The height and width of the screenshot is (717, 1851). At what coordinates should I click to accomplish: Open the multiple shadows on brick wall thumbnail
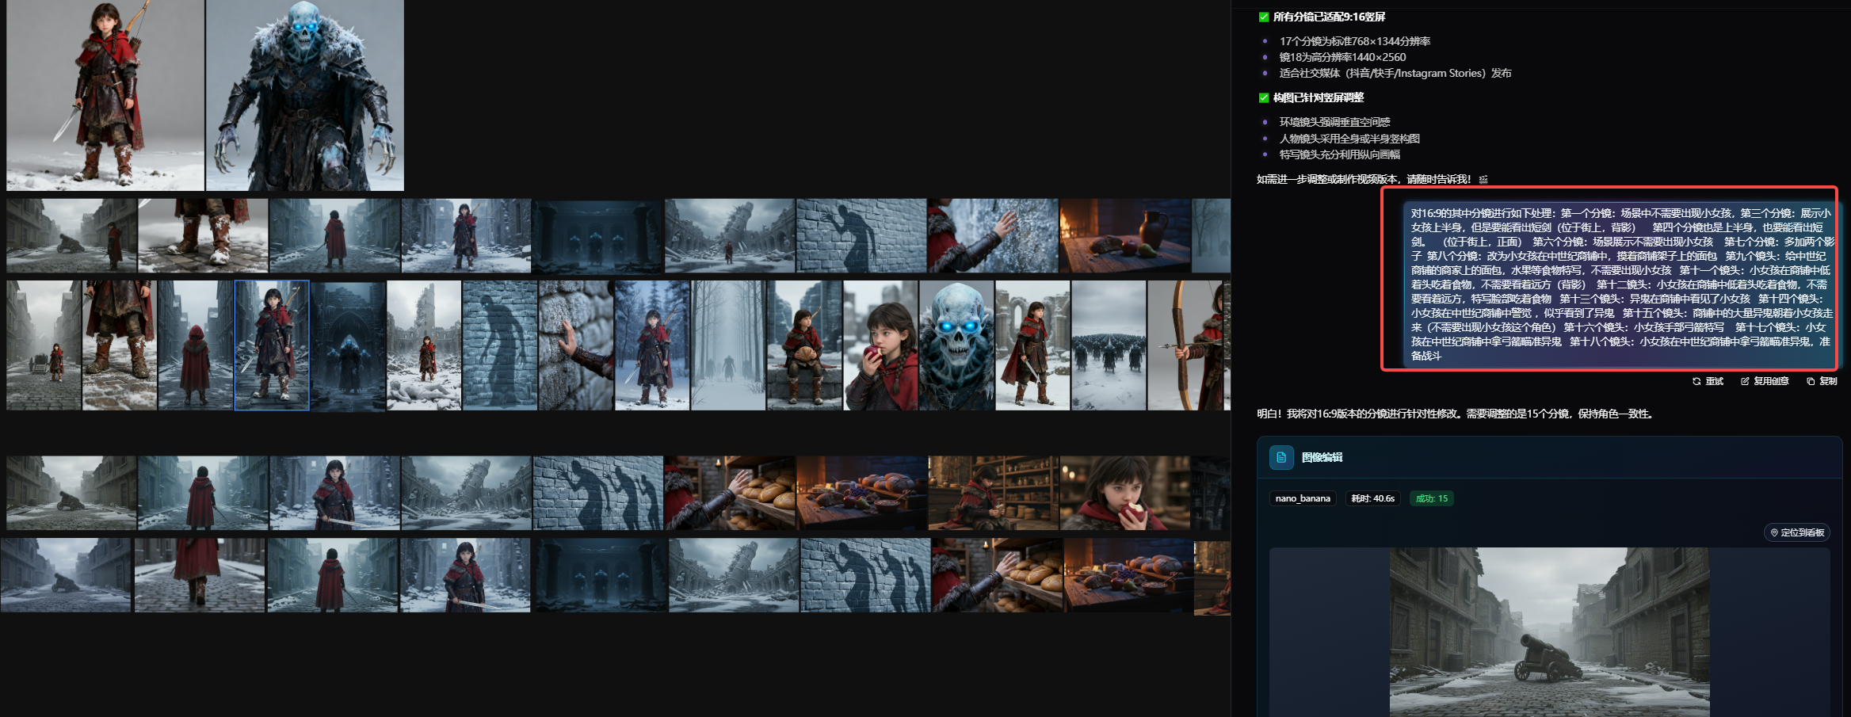[598, 493]
